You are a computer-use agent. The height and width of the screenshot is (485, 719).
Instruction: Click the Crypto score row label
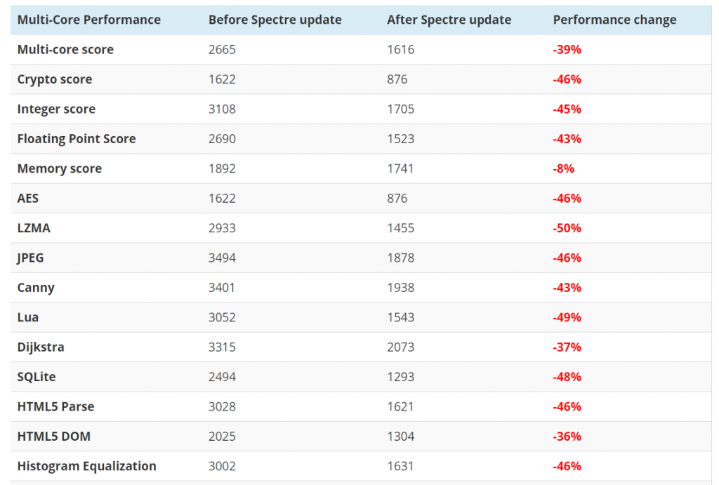click(x=55, y=79)
